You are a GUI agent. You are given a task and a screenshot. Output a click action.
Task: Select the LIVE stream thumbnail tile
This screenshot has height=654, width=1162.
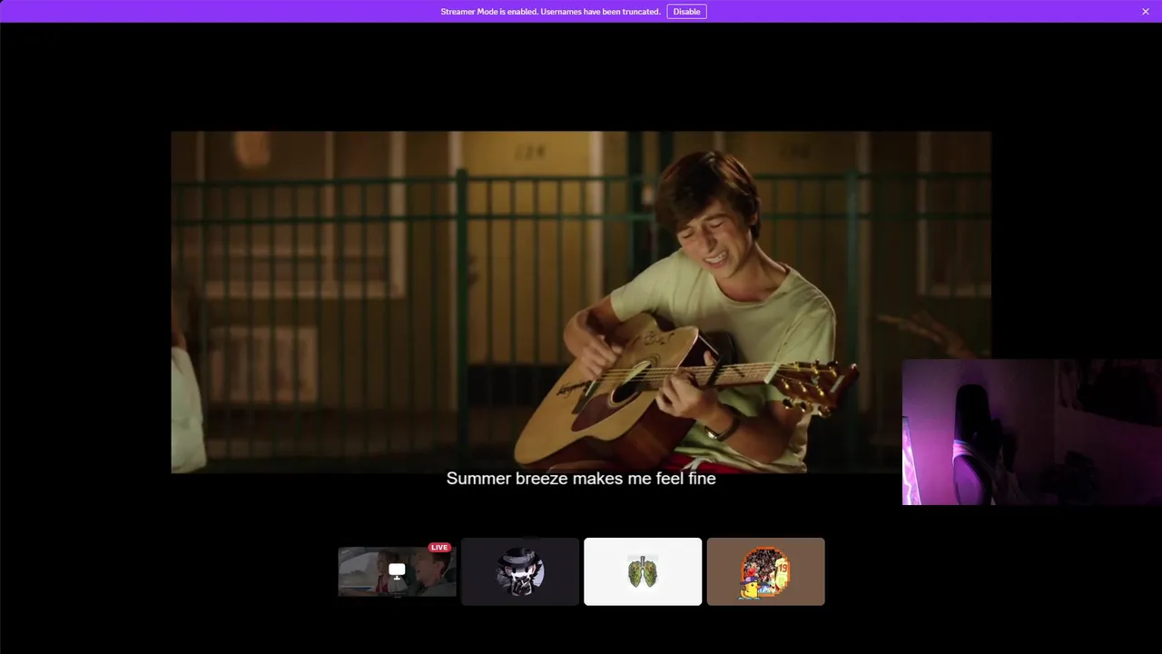click(x=397, y=571)
